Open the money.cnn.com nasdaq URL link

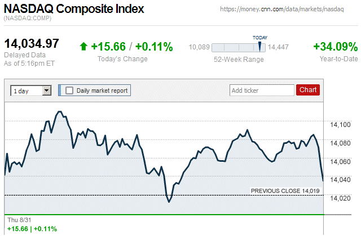(x=289, y=10)
